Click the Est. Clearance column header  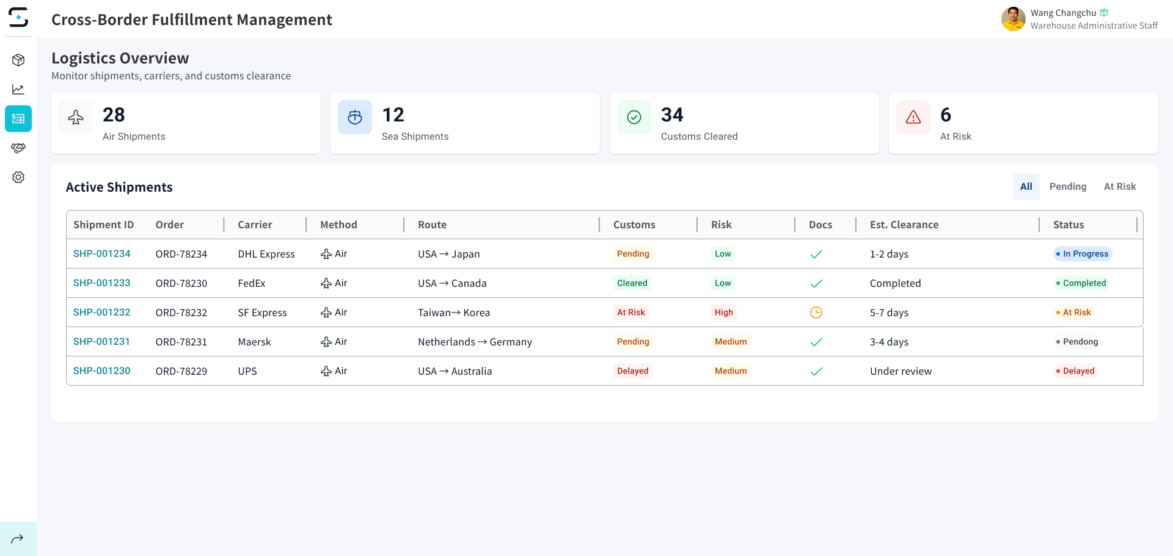click(x=904, y=225)
